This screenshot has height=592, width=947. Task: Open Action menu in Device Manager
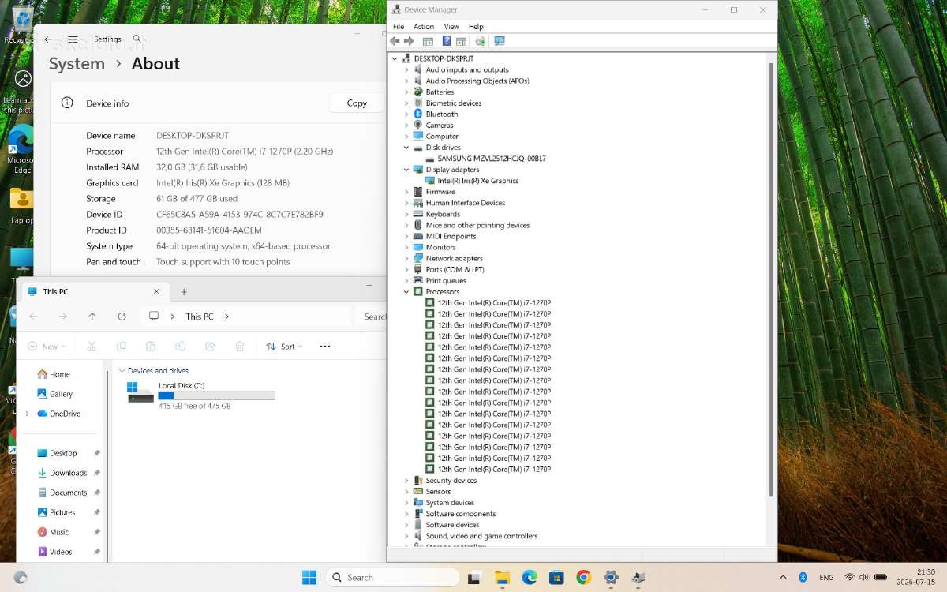pyautogui.click(x=424, y=27)
